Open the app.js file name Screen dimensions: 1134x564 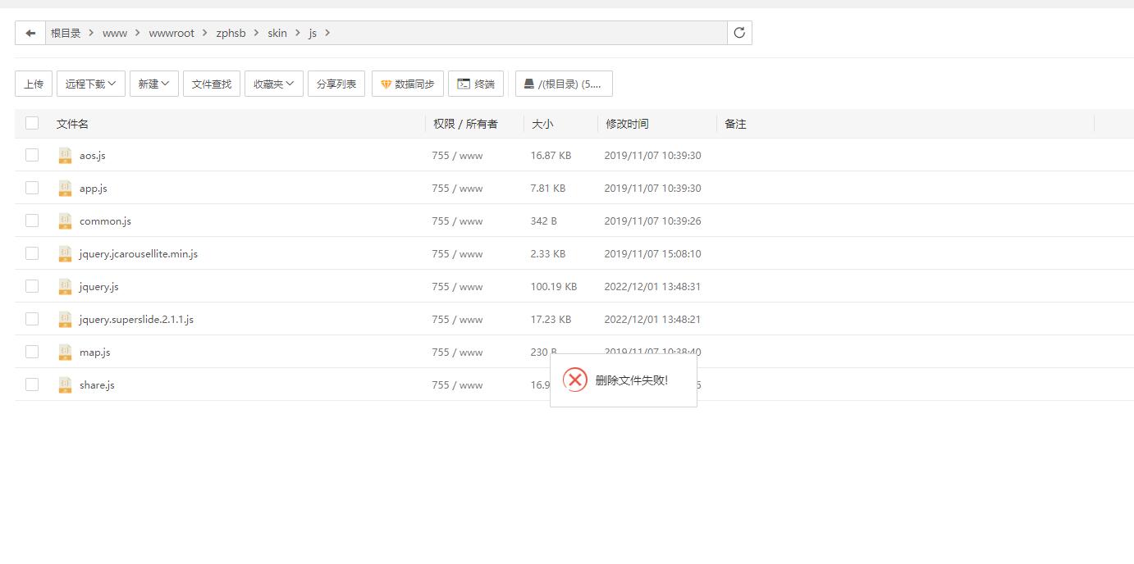[x=94, y=188]
